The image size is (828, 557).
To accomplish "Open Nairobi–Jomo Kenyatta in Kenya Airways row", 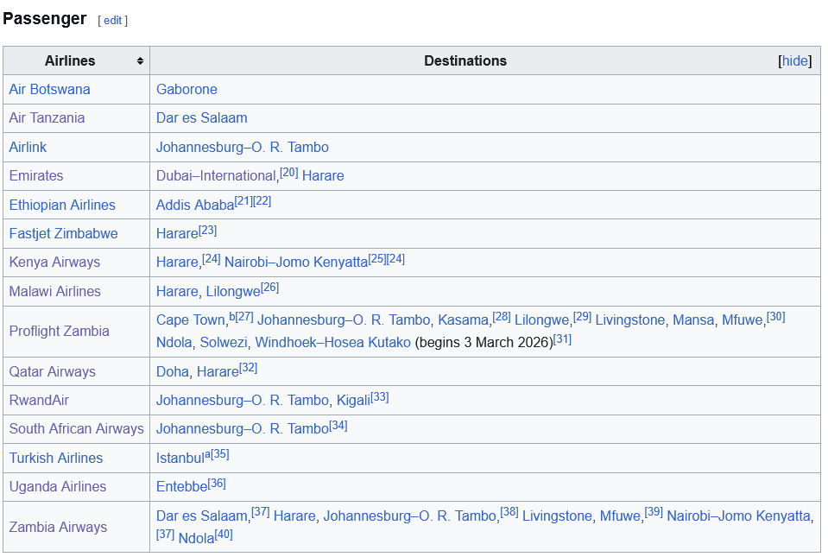I will click(295, 263).
